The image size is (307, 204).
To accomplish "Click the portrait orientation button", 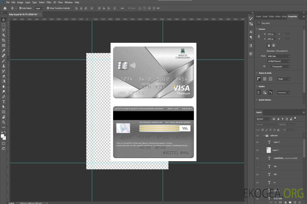I will point(269,45).
